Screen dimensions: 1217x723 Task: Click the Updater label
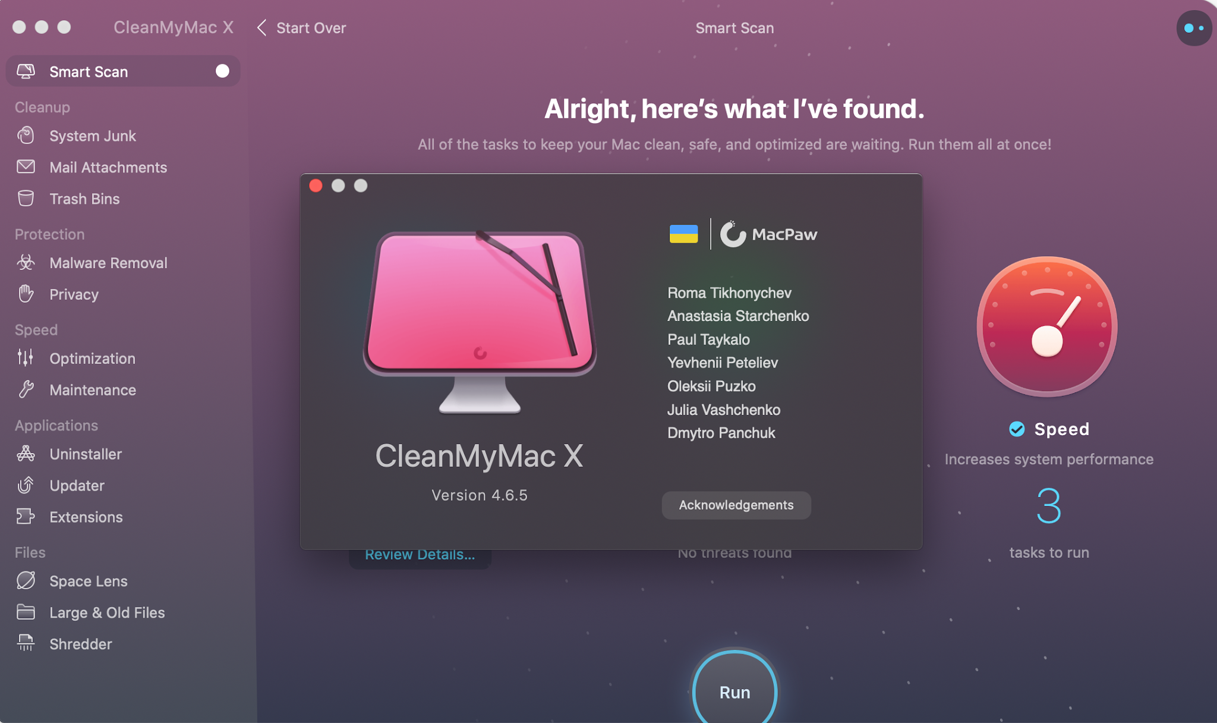[x=77, y=486]
